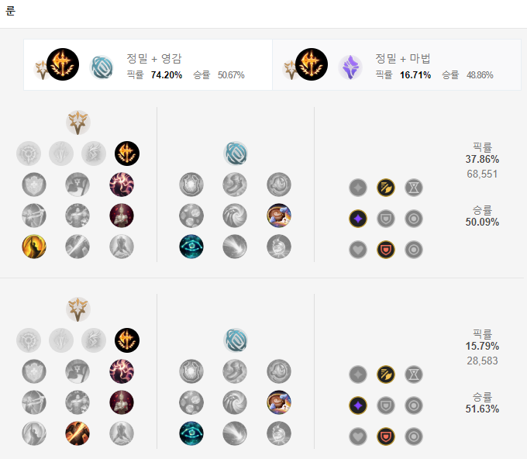
Task: Click the red armor shard, first build
Action: (386, 250)
